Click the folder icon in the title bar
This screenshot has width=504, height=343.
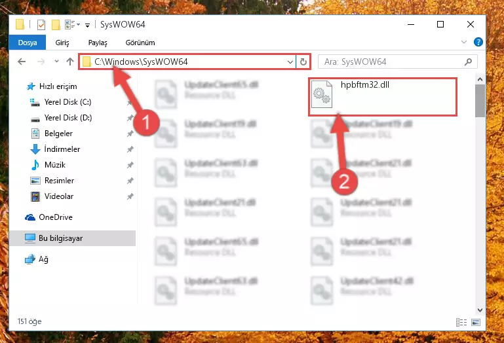20,24
